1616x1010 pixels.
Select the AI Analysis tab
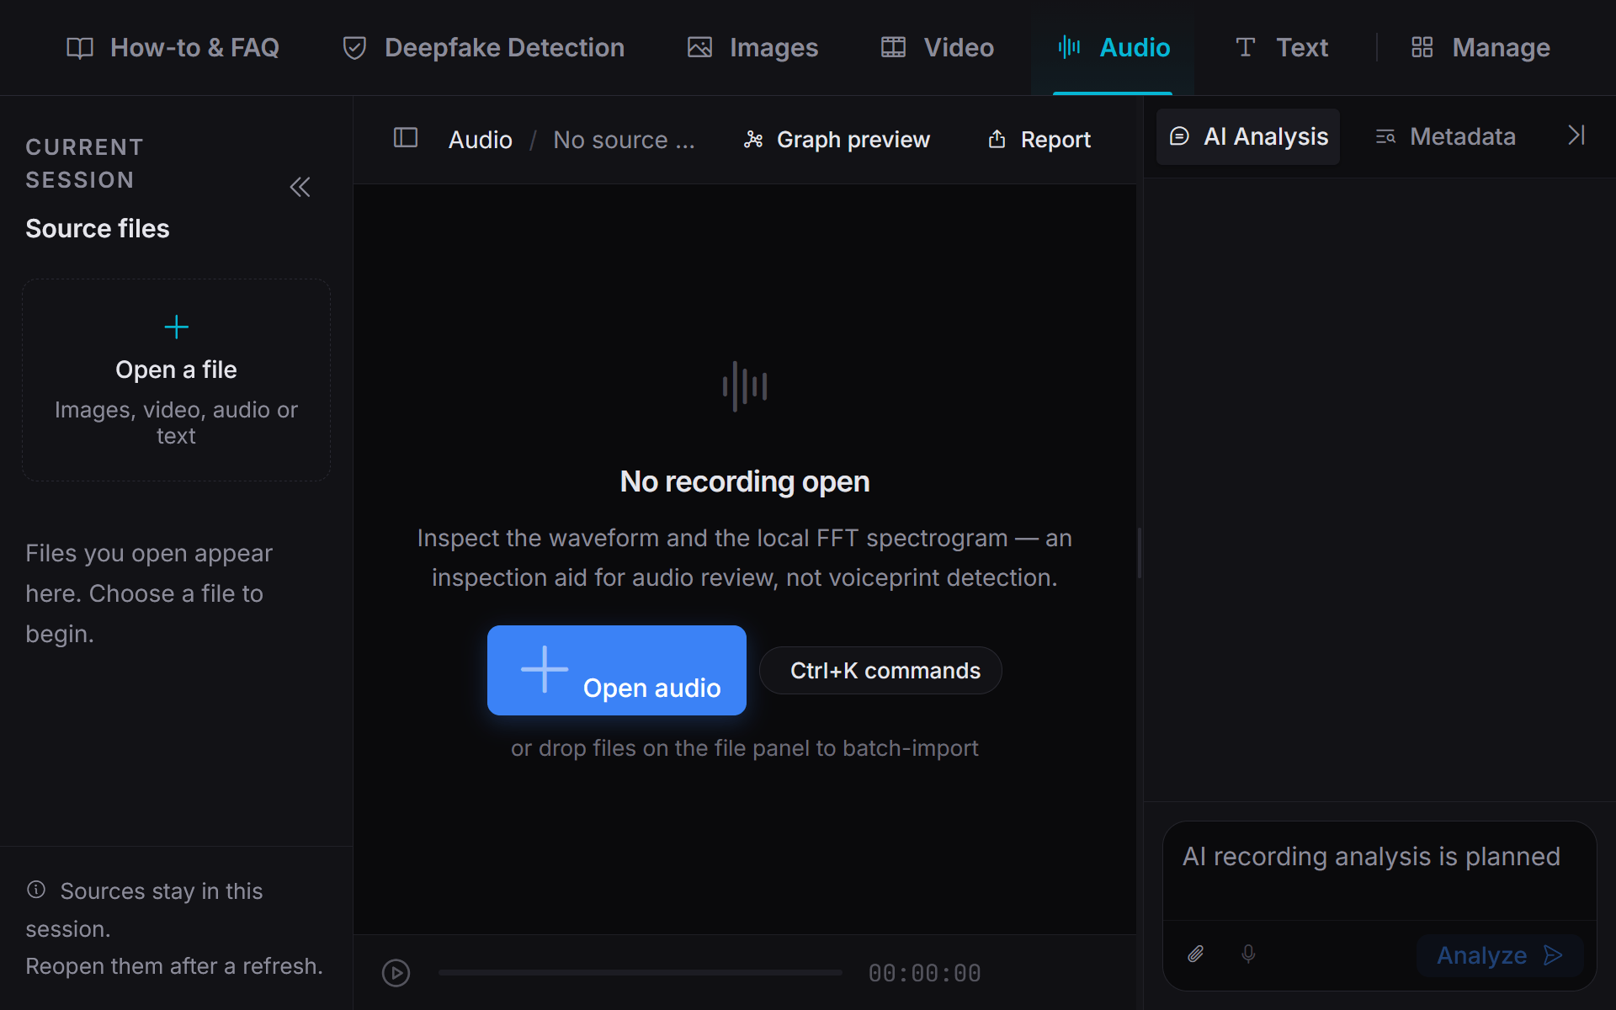click(1248, 136)
